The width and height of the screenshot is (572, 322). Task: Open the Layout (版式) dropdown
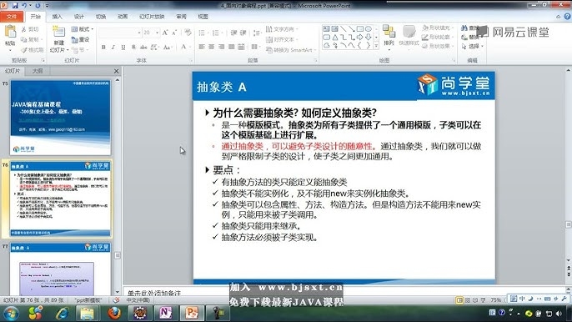(x=83, y=29)
